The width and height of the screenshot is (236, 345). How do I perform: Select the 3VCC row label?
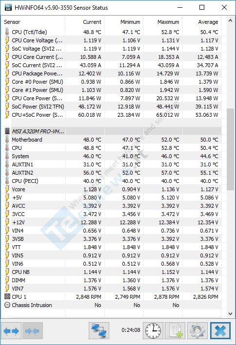[x=18, y=214]
